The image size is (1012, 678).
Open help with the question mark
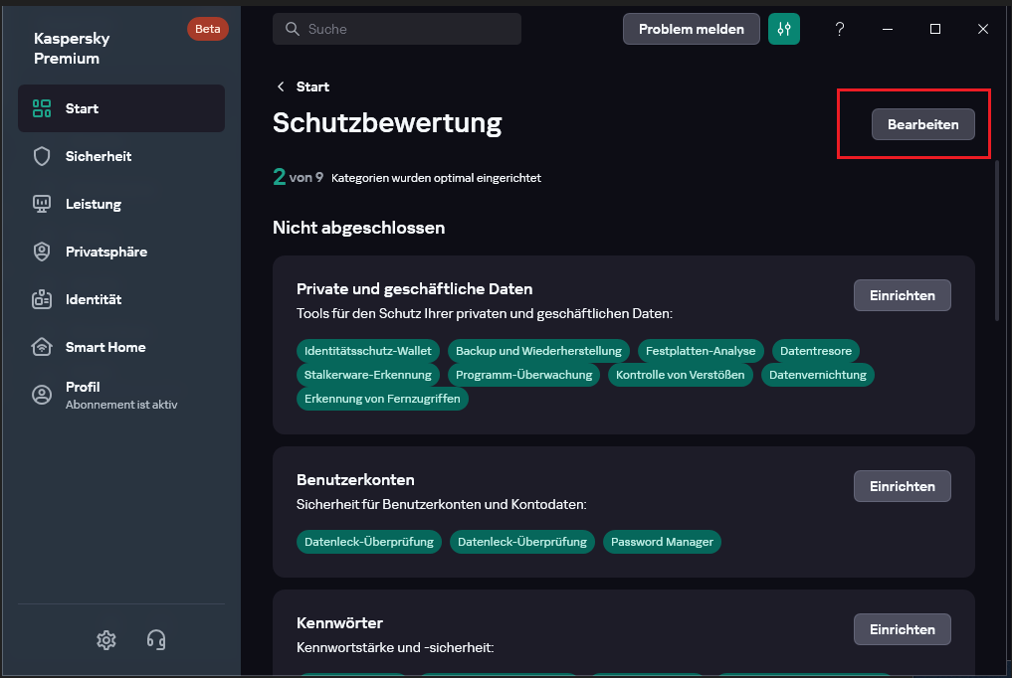click(x=839, y=29)
